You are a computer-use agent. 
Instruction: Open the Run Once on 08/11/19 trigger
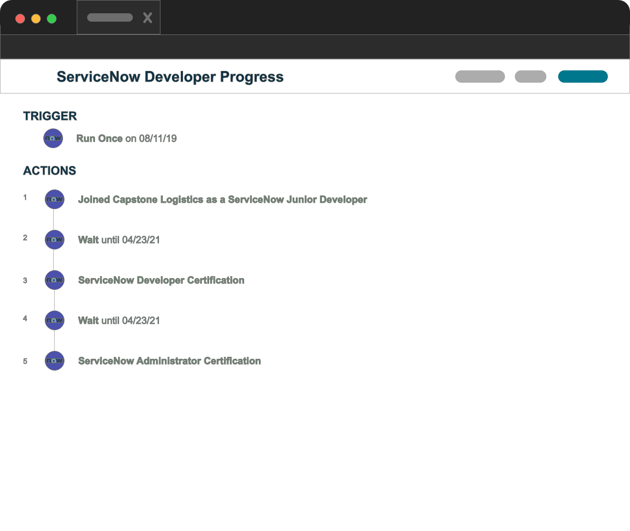tap(126, 139)
